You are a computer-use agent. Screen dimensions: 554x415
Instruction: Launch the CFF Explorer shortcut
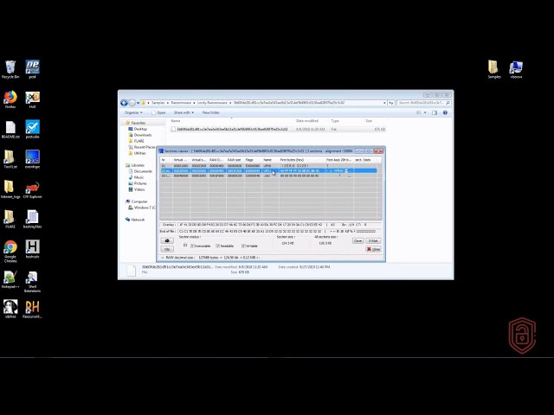pyautogui.click(x=32, y=189)
